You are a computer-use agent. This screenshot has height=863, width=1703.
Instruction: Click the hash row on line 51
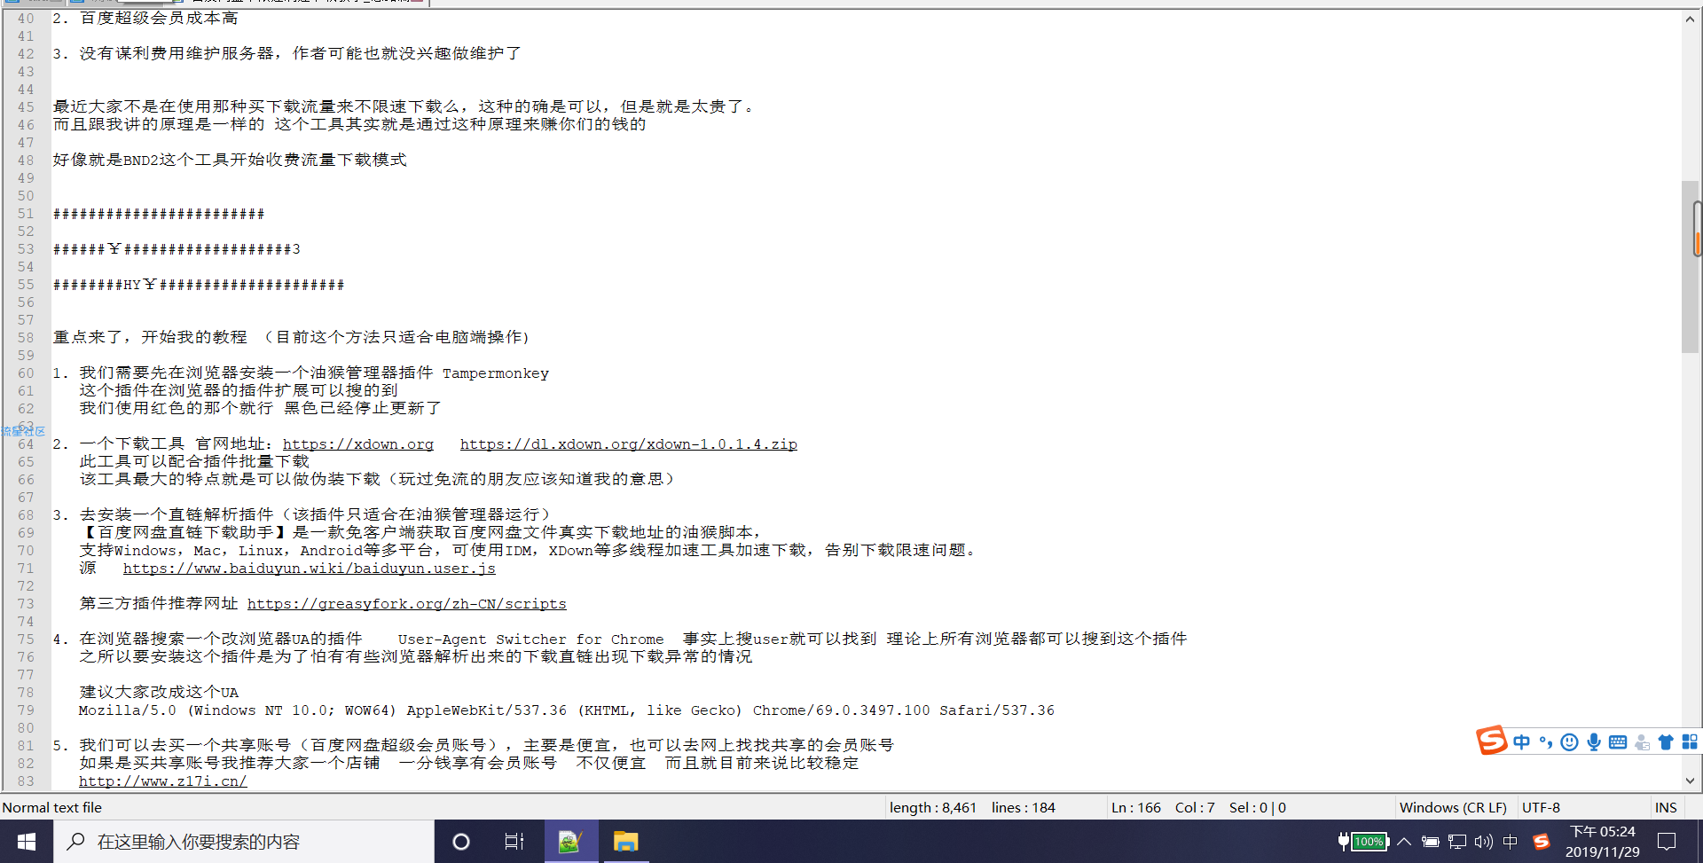pos(159,214)
